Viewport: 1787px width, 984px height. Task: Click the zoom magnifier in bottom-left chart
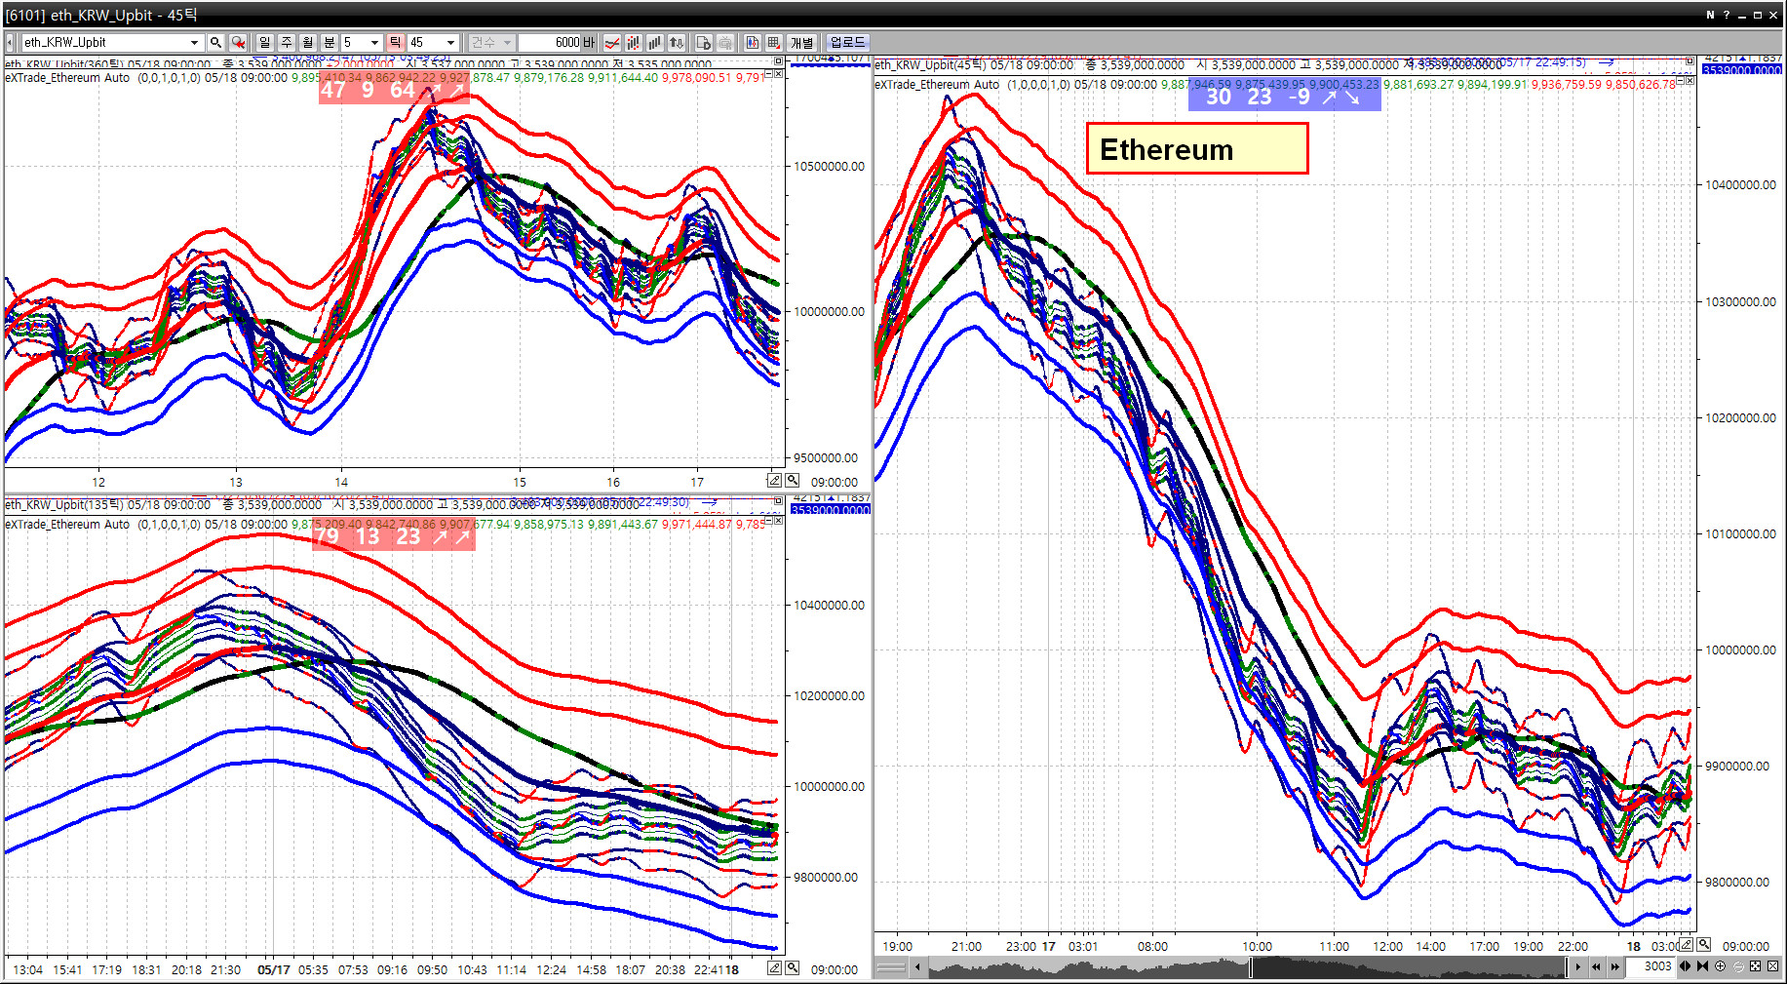click(x=793, y=968)
